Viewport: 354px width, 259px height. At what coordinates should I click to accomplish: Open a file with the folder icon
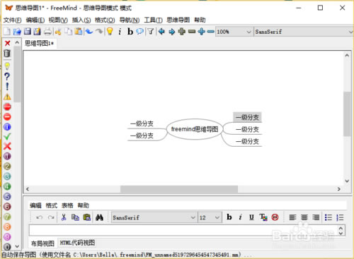coord(17,32)
